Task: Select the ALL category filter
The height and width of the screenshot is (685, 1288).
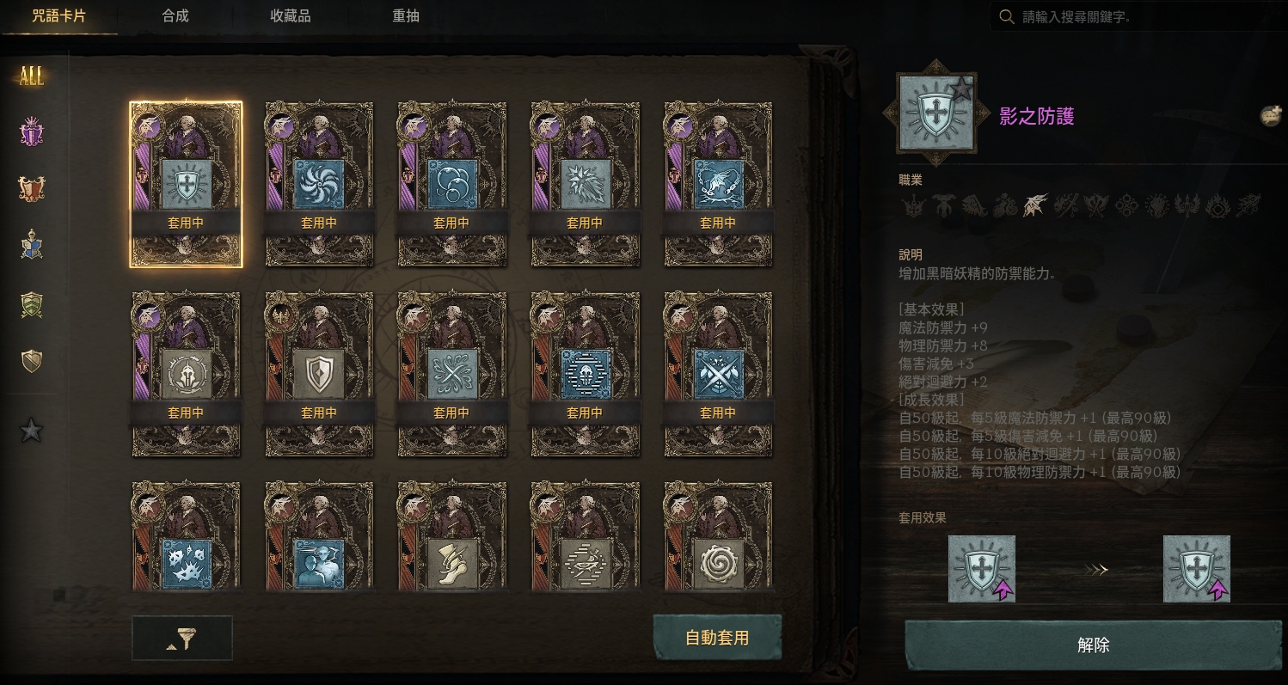Action: (x=31, y=76)
